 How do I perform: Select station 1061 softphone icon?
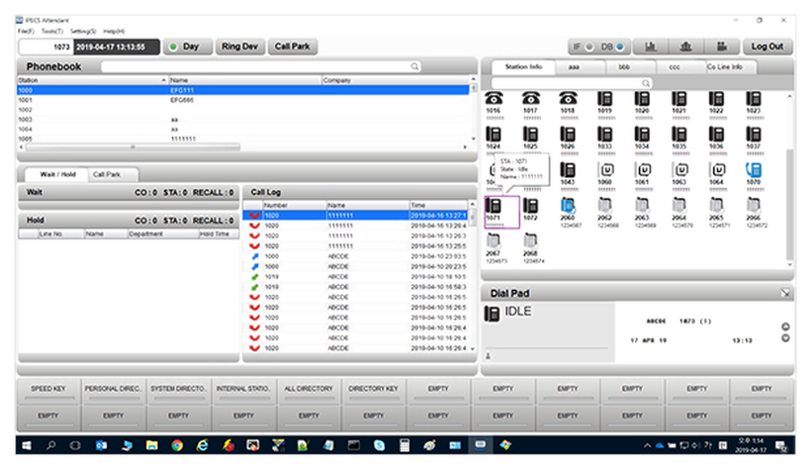coord(643,170)
